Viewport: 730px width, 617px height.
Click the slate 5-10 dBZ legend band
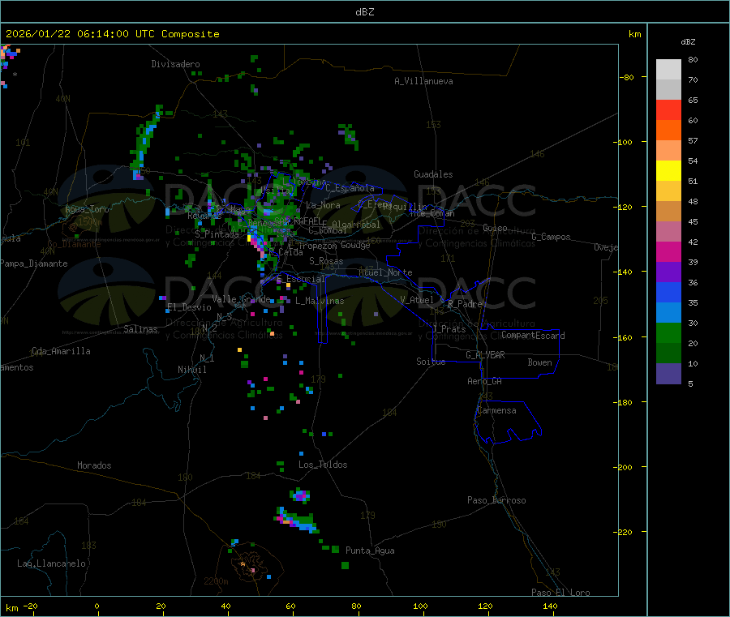(668, 374)
